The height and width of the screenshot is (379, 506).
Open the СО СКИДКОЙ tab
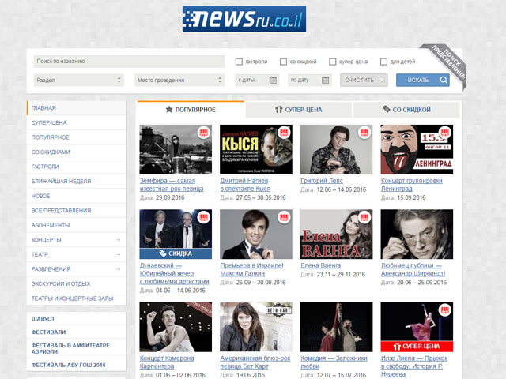(406, 110)
